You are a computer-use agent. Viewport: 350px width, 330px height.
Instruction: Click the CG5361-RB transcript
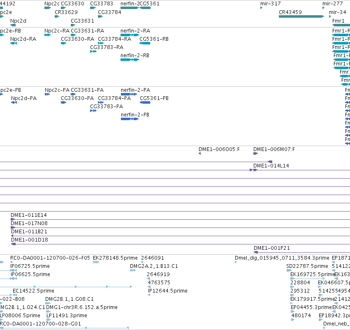[145, 43]
